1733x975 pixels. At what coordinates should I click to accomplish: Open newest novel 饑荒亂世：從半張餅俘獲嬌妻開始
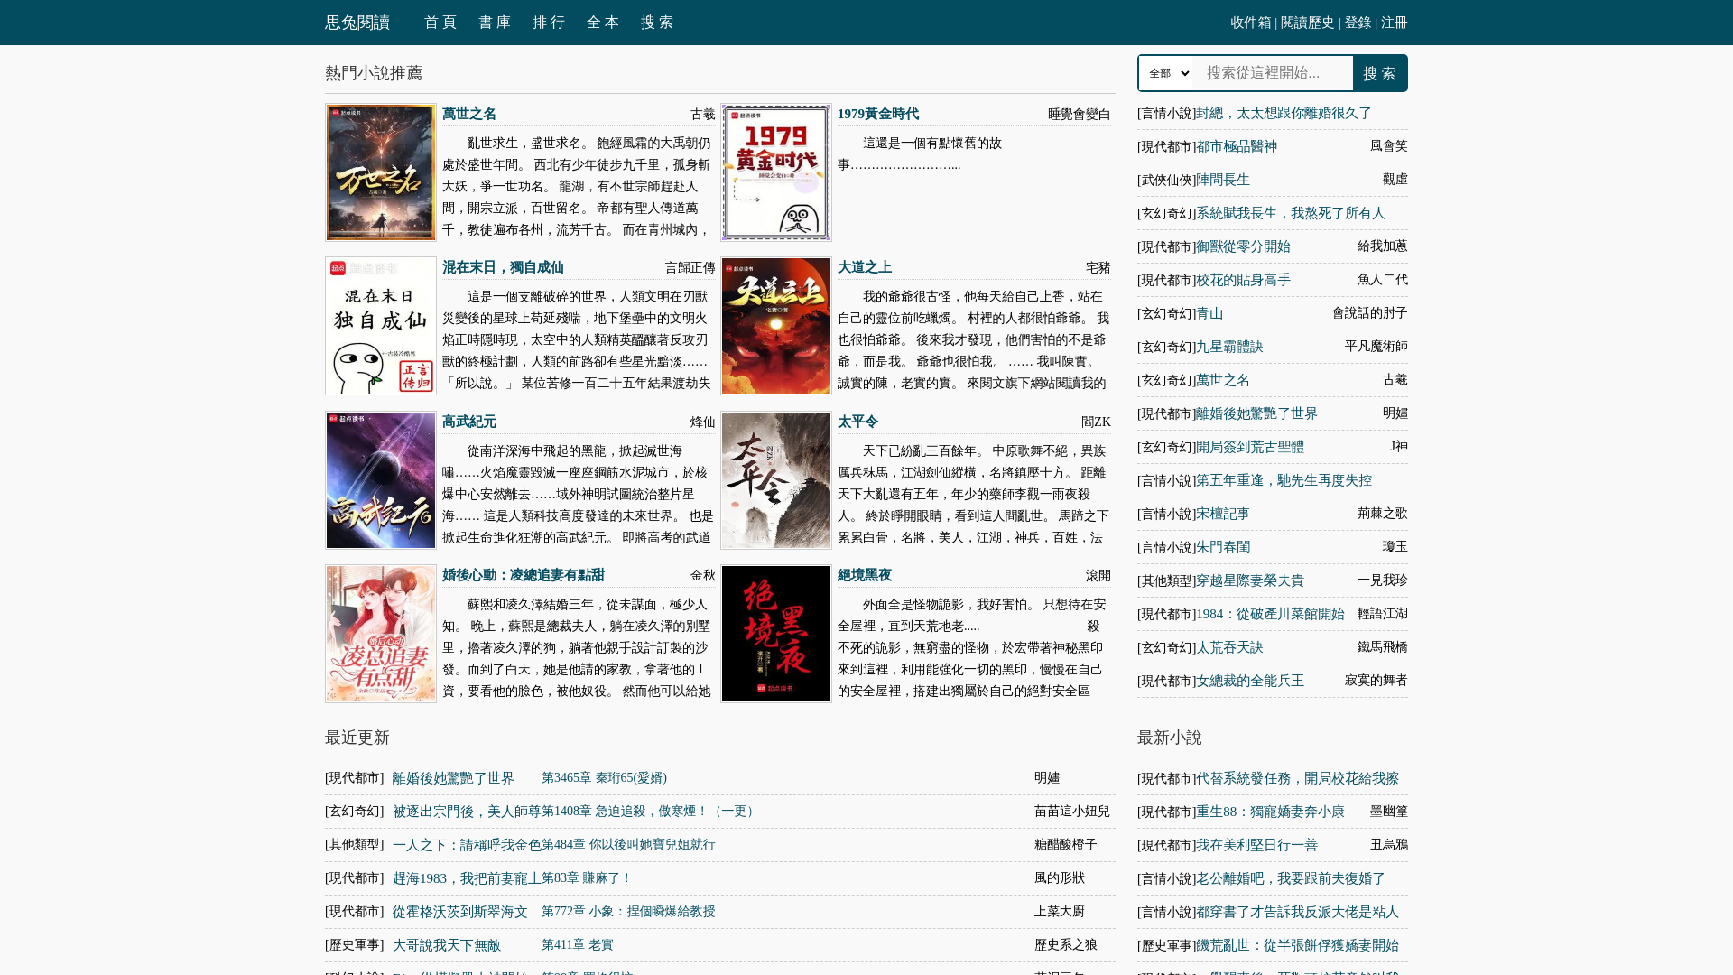pyautogui.click(x=1297, y=945)
